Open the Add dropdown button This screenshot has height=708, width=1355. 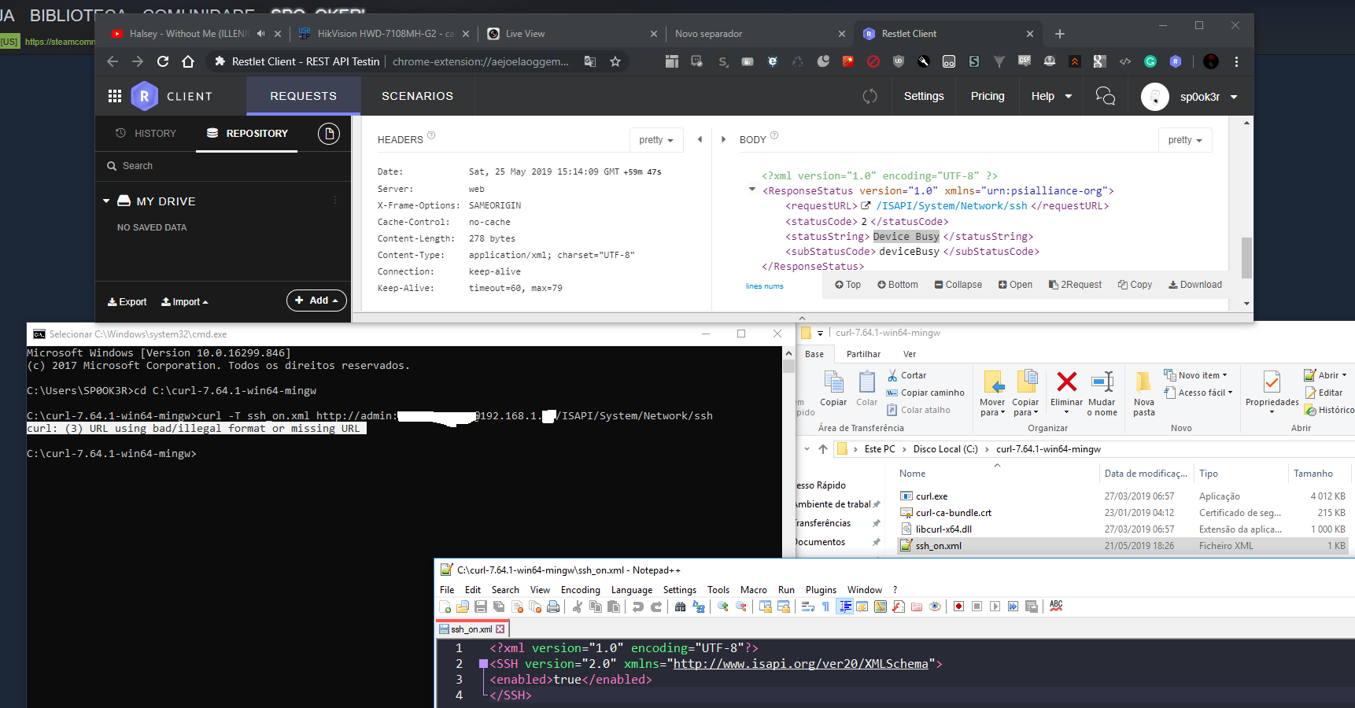click(x=316, y=301)
